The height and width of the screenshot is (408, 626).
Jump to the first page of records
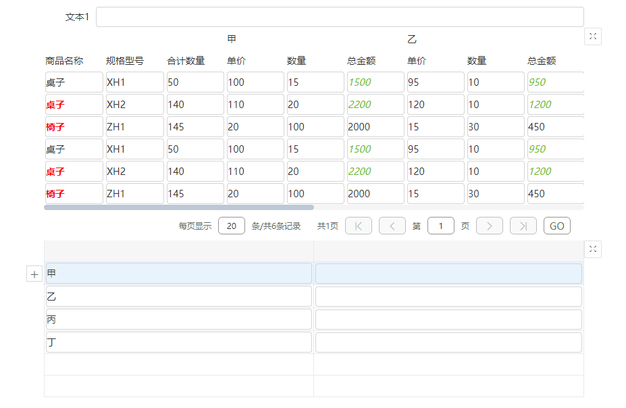coord(359,226)
